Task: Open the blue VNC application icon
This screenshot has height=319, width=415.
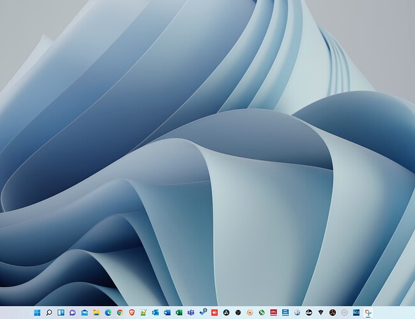Action: [285, 313]
